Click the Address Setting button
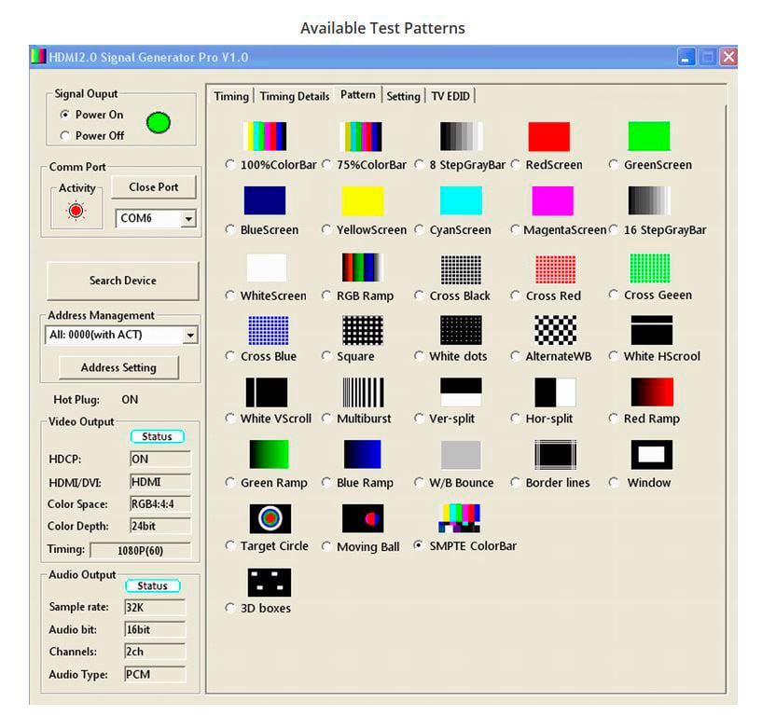The height and width of the screenshot is (715, 762). pos(118,367)
